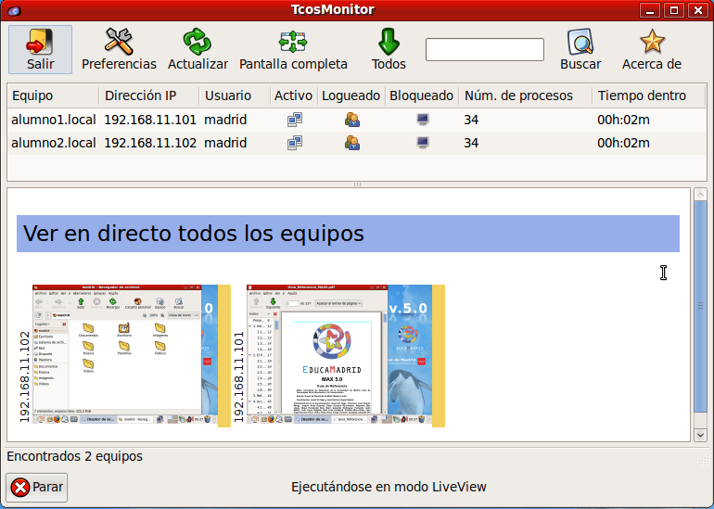This screenshot has height=509, width=714.
Task: Click the scrollbar down arrow
Action: (700, 434)
